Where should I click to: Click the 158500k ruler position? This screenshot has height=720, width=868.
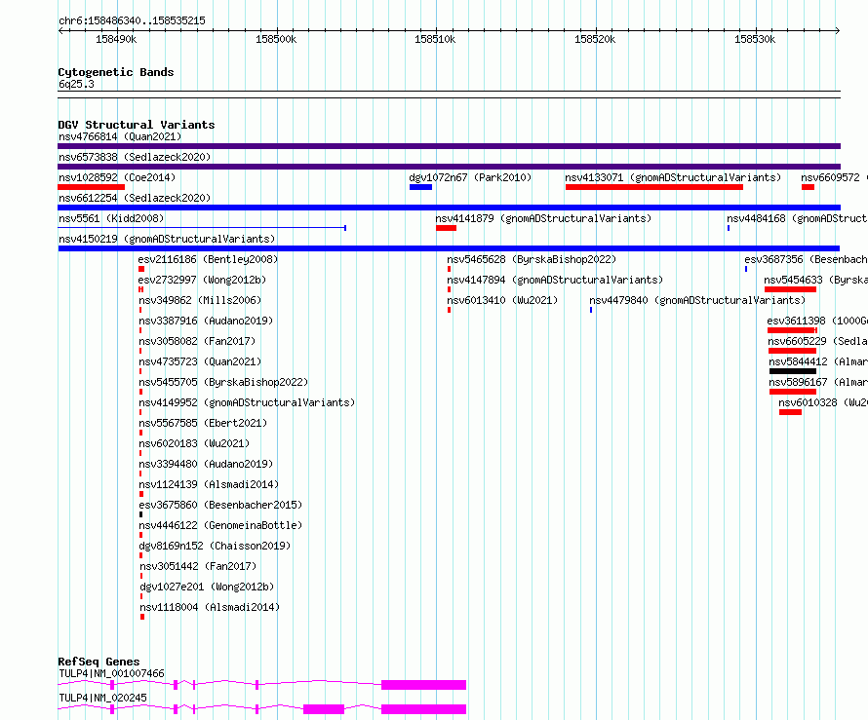click(x=276, y=39)
